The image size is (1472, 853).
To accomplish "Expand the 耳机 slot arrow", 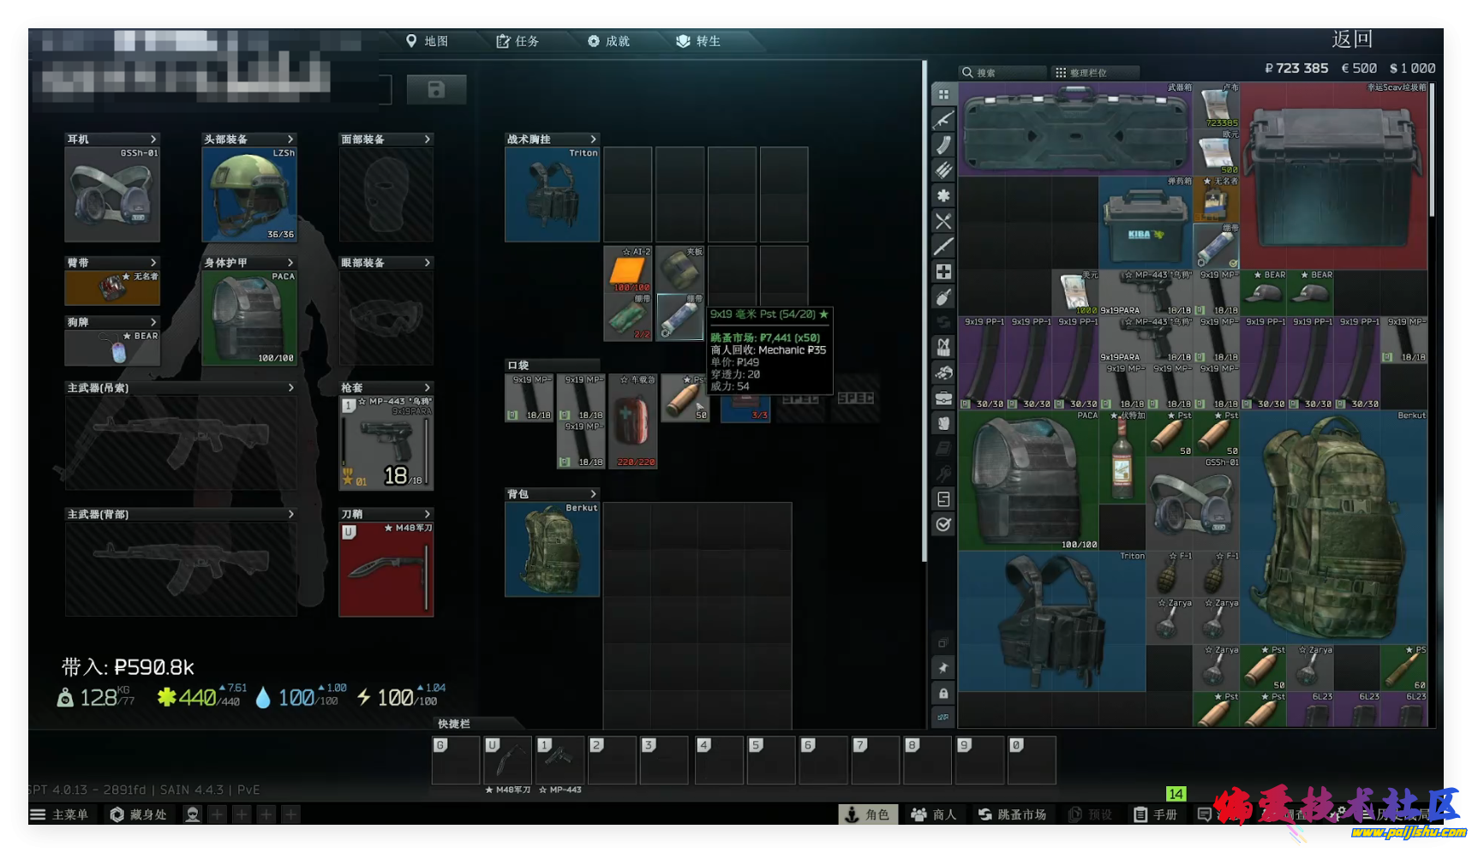I will 153,139.
